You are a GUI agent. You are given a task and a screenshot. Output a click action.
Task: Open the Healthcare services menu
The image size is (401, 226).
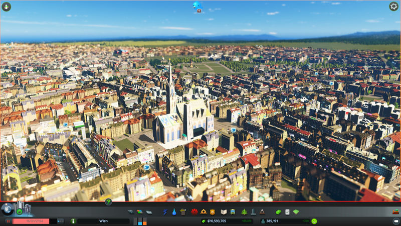[x=193, y=212]
